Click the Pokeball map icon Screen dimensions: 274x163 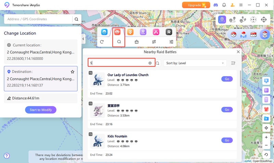[x=244, y=35]
